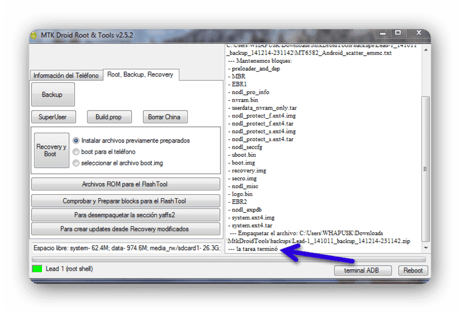Click the task progress bar
Image resolution: width=460 pixels, height=313 pixels.
coord(229,259)
